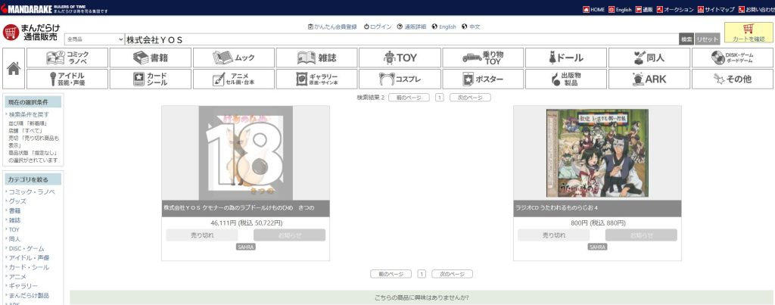This screenshot has height=305, width=775.
Task: Open 書籍 books category
Action: coord(151,58)
